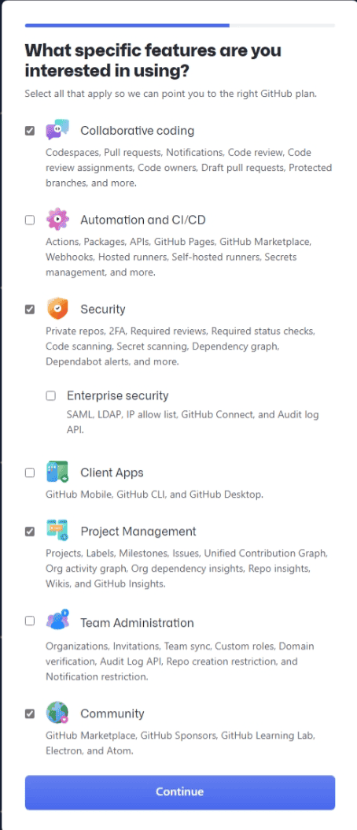This screenshot has width=357, height=830.
Task: Click the Enterprise security label text
Action: click(117, 395)
